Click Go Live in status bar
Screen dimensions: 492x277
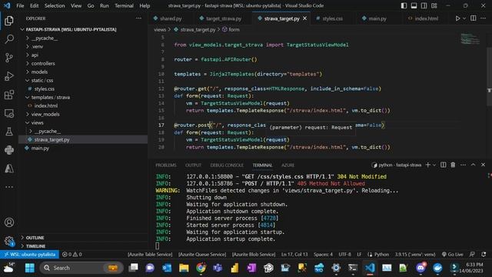click(452, 255)
